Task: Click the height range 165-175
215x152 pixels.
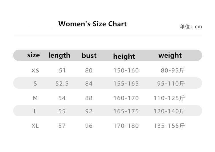Action: 126,111
